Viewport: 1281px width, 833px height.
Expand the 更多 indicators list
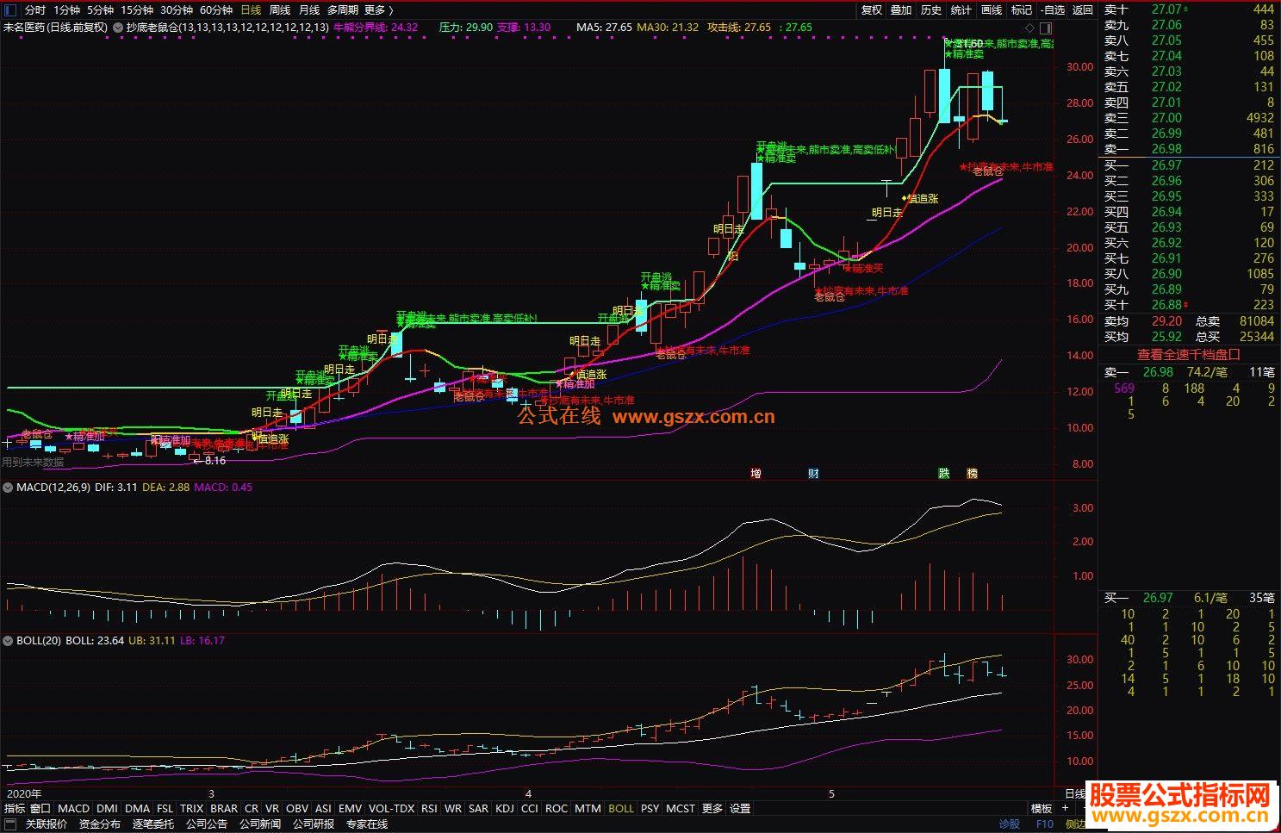point(712,809)
